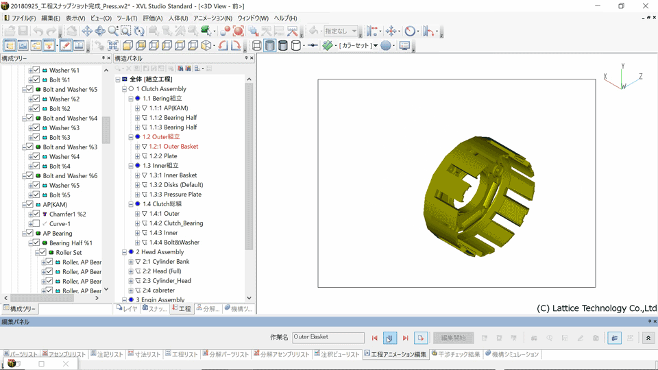Toggle the AP(KAM) checkbox
This screenshot has width=658, height=370.
29,204
